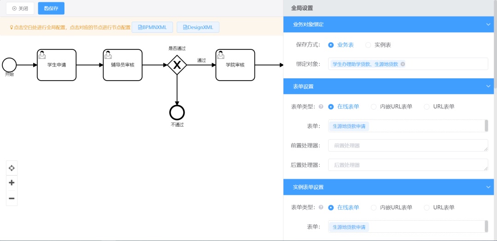The width and height of the screenshot is (497, 241).
Task: Select the 是否通过 exclusive gateway diamond
Action: (177, 65)
